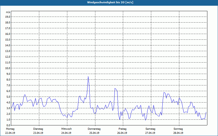
Task: Click the 'Freitag' day label
Action: pos(122,129)
